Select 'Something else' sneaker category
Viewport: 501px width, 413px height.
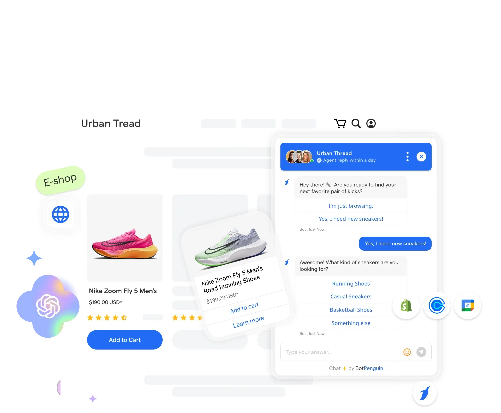(x=351, y=323)
